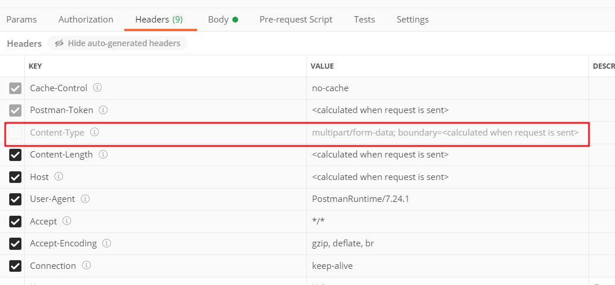Click info icon beside User-Agent

click(x=85, y=199)
